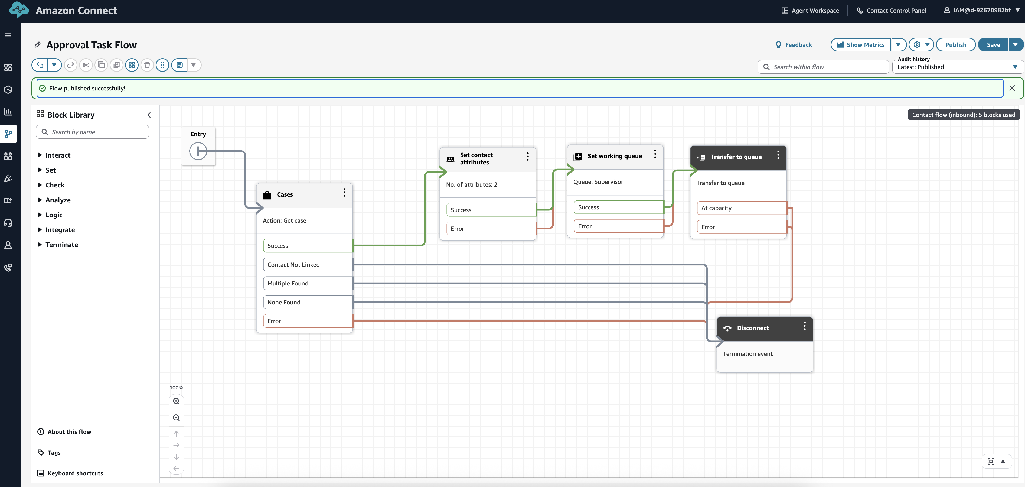This screenshot has height=487, width=1025.
Task: Click the trash icon to delete selection
Action: [147, 65]
